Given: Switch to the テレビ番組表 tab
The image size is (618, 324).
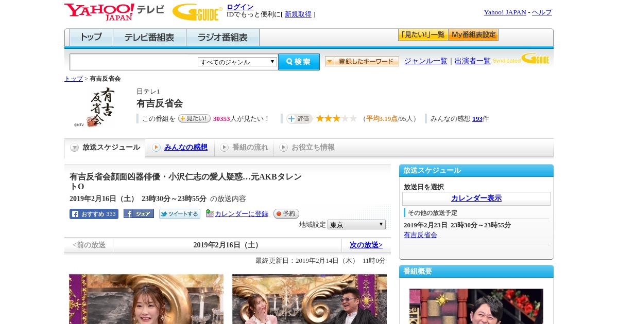Looking at the screenshot, I should coord(149,38).
